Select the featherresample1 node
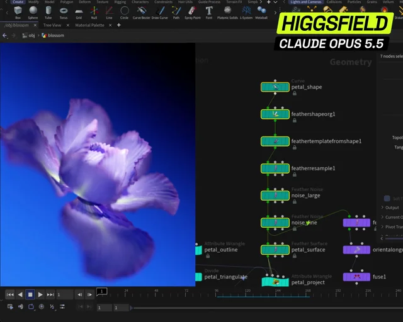The image size is (403, 322). (275, 169)
